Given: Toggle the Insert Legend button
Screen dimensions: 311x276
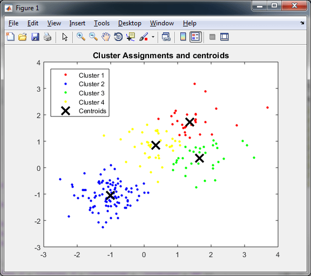Looking at the screenshot, I should pyautogui.click(x=195, y=37).
